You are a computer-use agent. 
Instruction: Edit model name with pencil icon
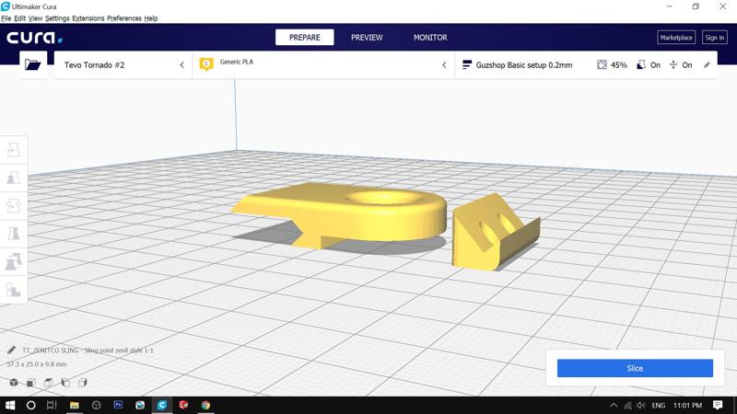11,351
